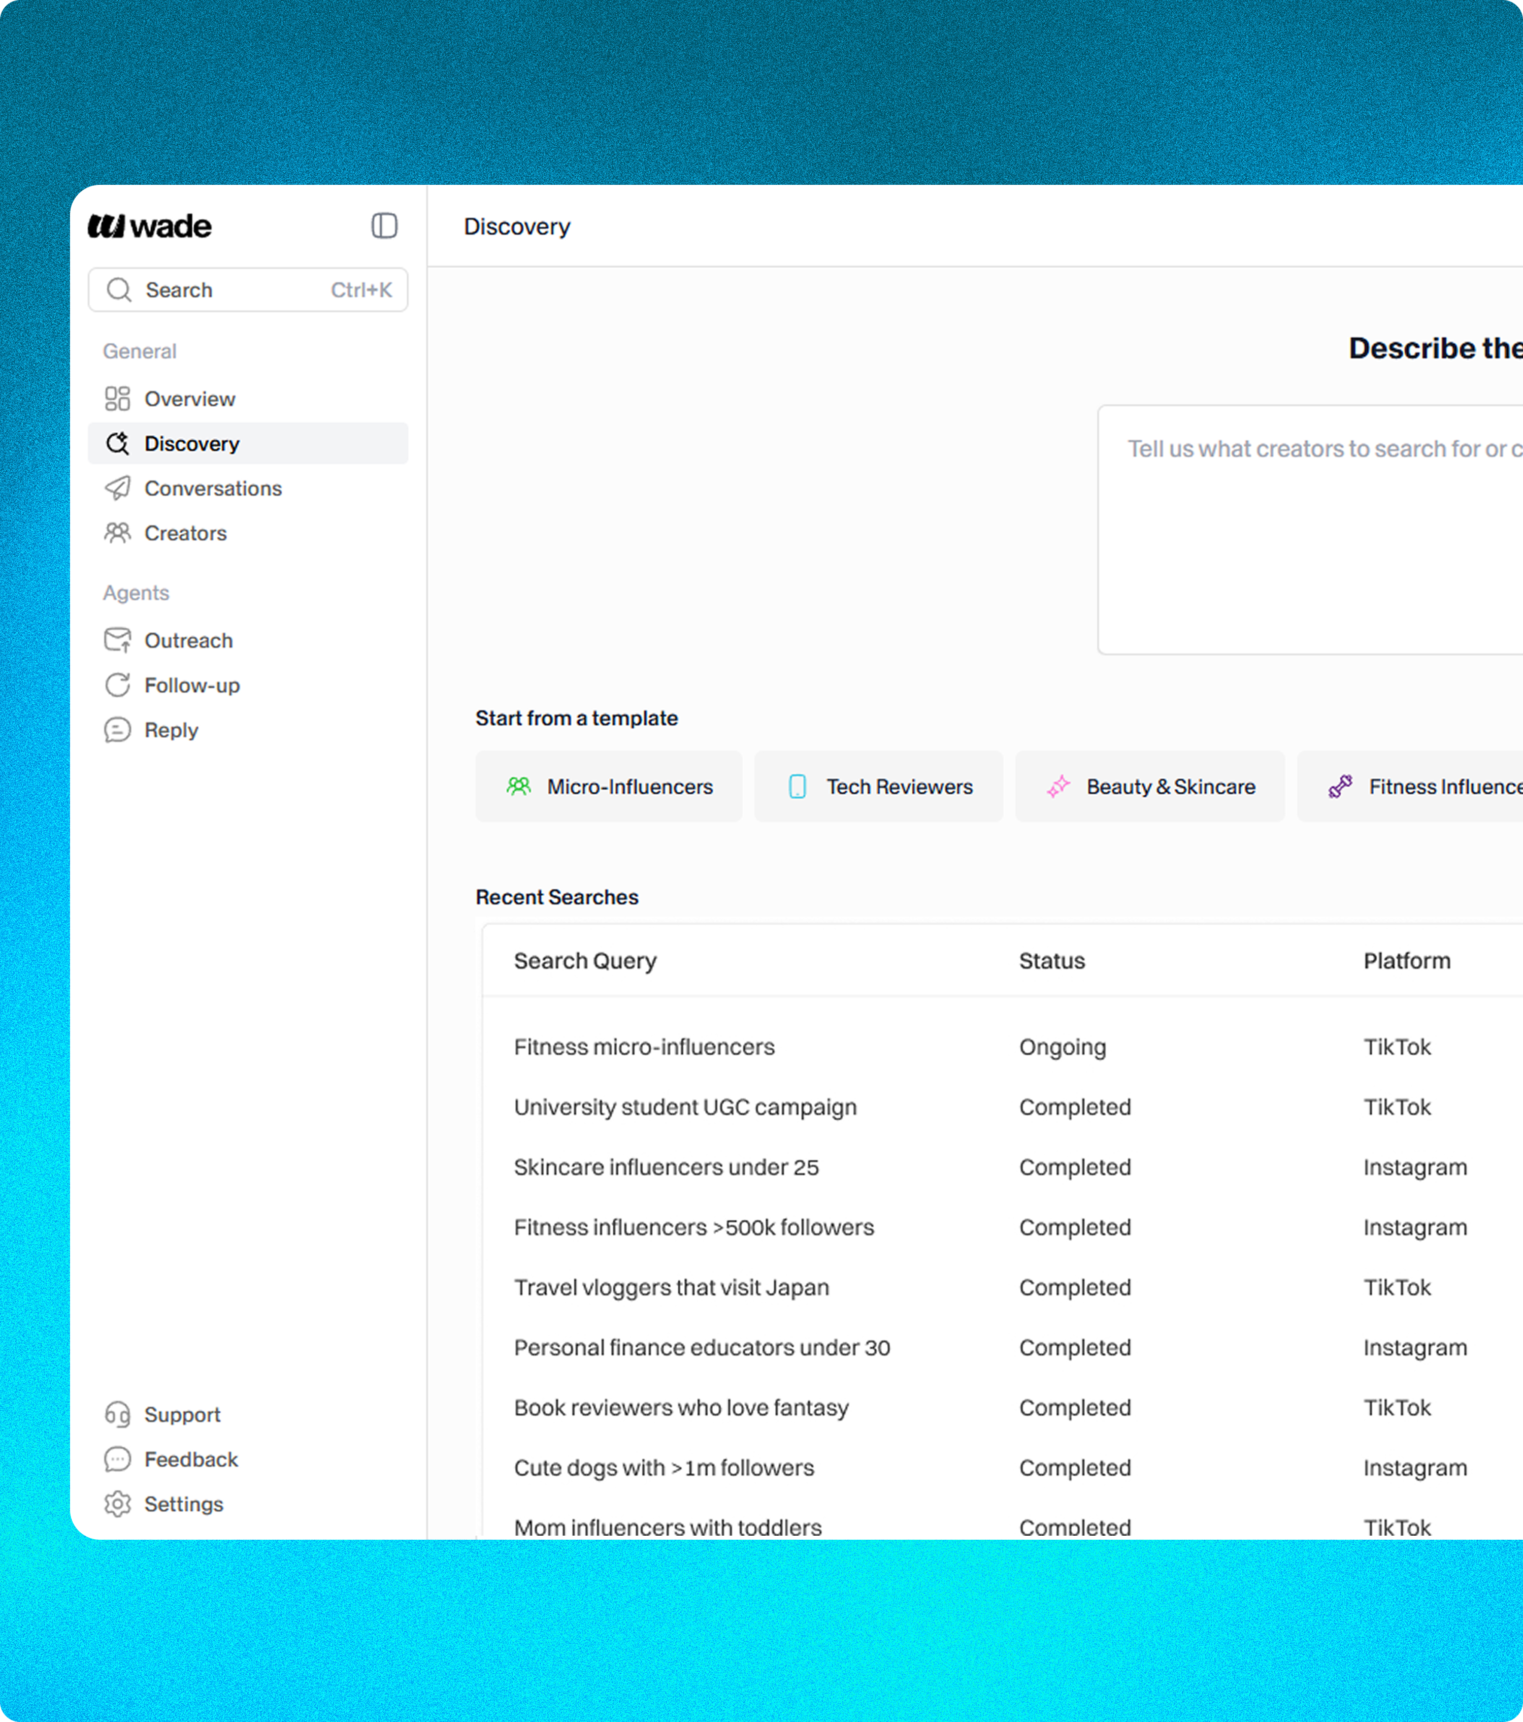Open Travel vloggers that visit Japan search
The image size is (1523, 1722).
click(671, 1287)
